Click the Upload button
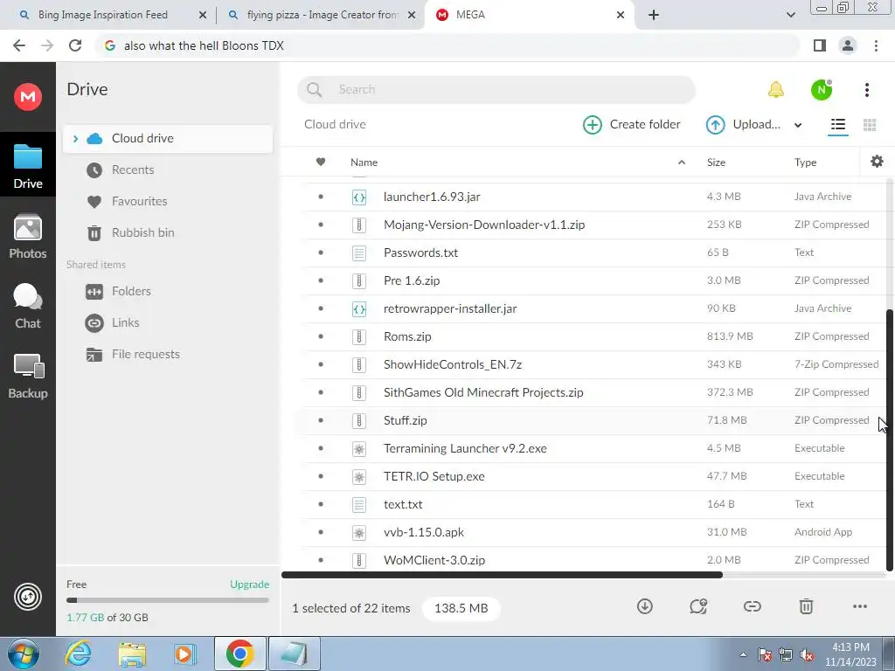Image resolution: width=895 pixels, height=671 pixels. (x=744, y=124)
